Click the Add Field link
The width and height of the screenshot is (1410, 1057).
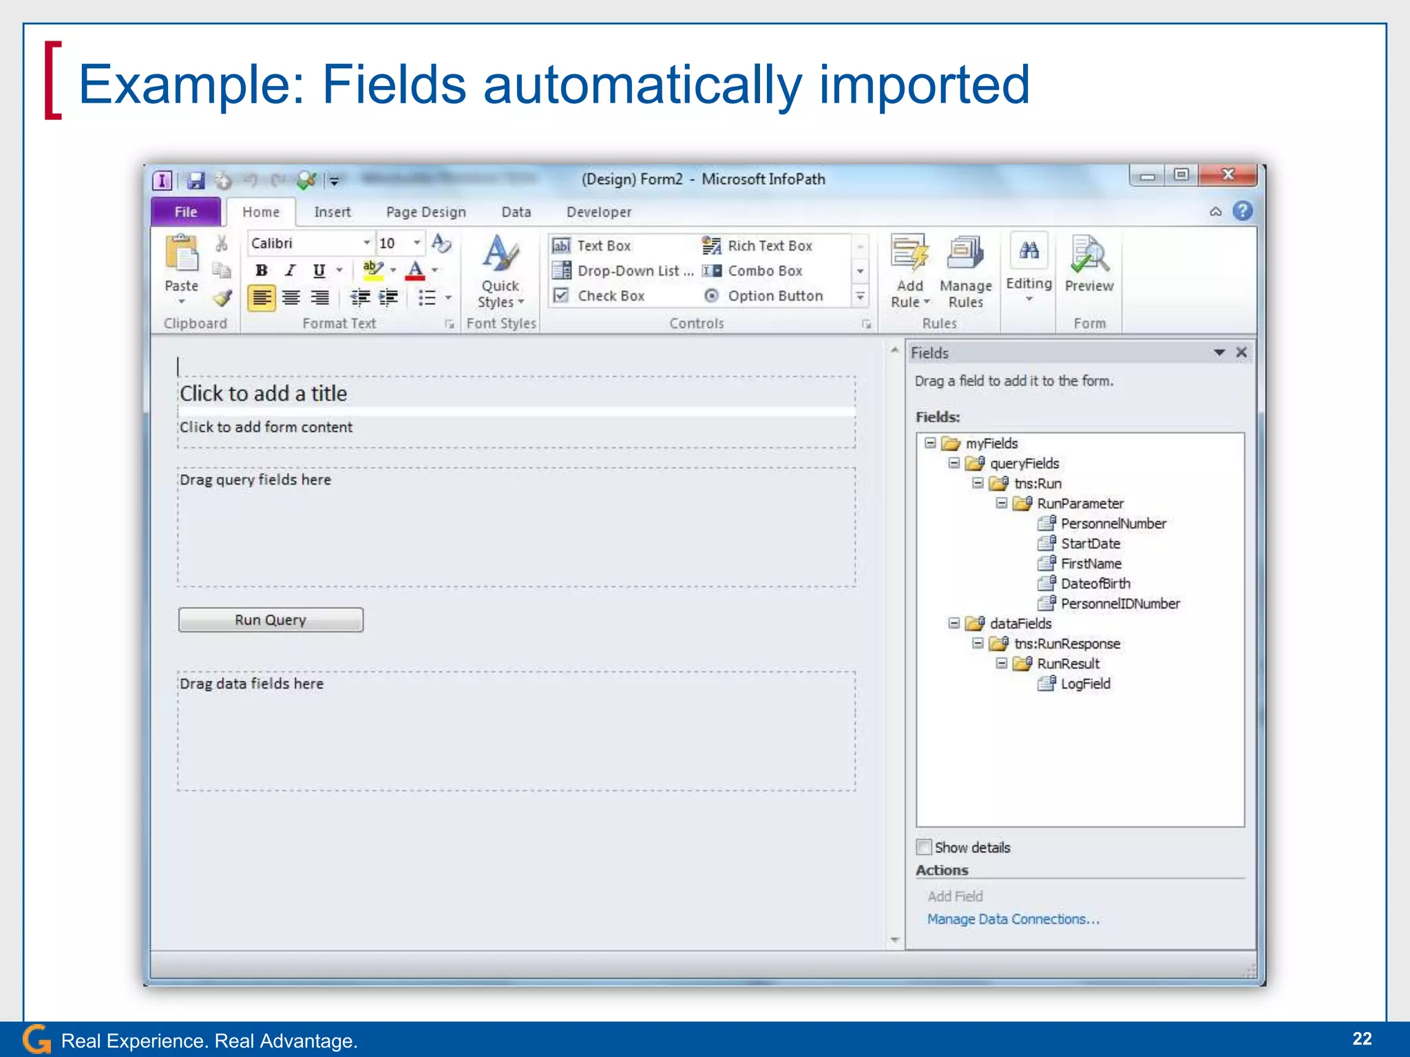click(x=955, y=896)
